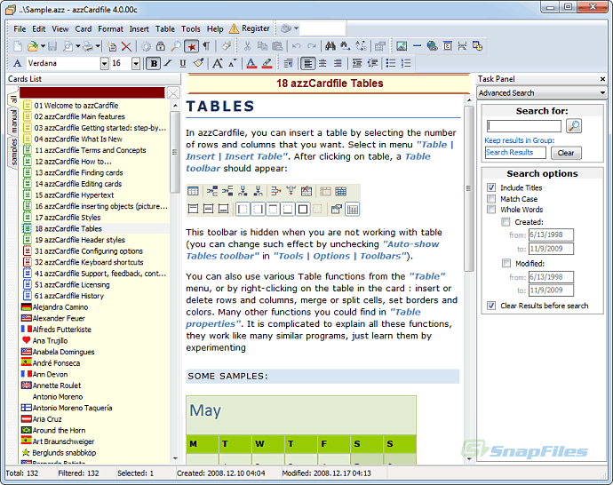This screenshot has width=613, height=485.
Task: Click the Font color red A swatch
Action: pyautogui.click(x=251, y=63)
